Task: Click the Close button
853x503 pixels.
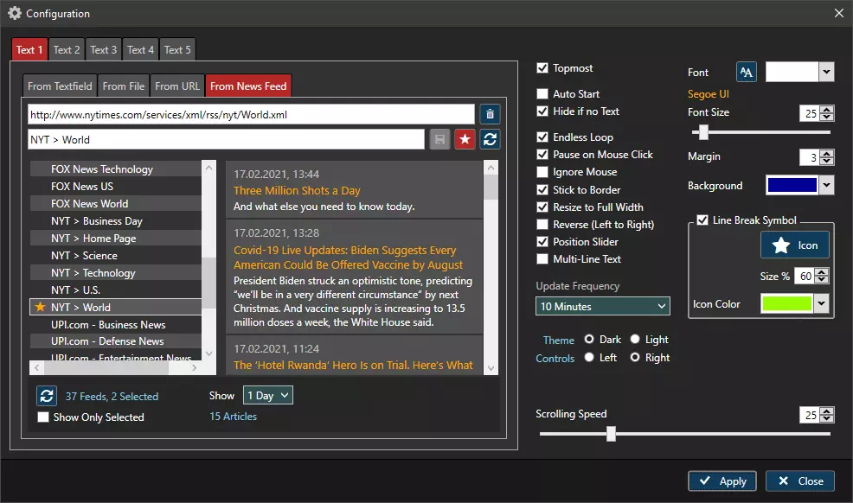Action: point(800,481)
